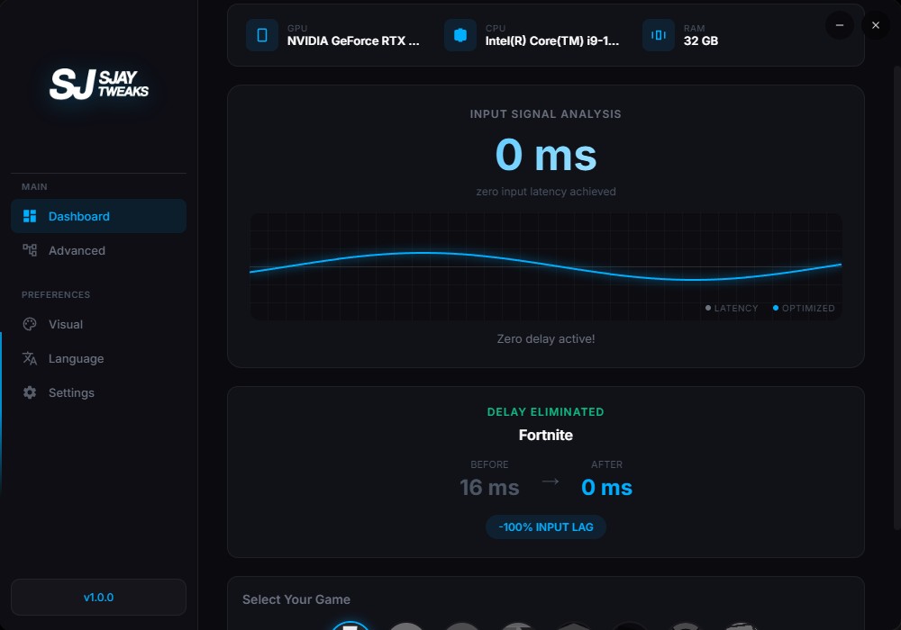Toggle the Optimized legend marker
The height and width of the screenshot is (630, 901).
(x=776, y=308)
